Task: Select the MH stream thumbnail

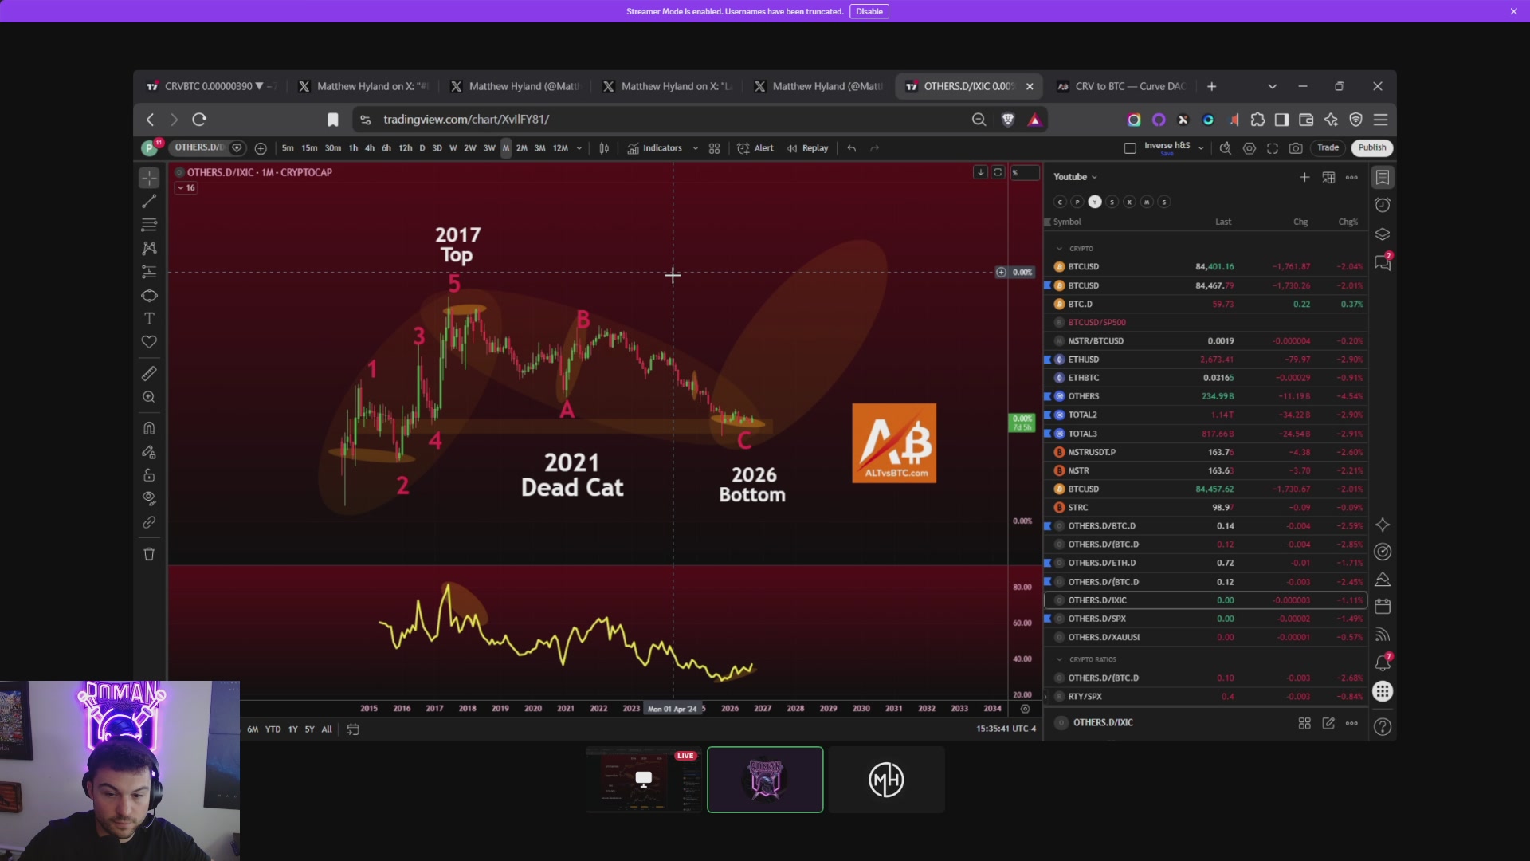Action: coord(886,780)
